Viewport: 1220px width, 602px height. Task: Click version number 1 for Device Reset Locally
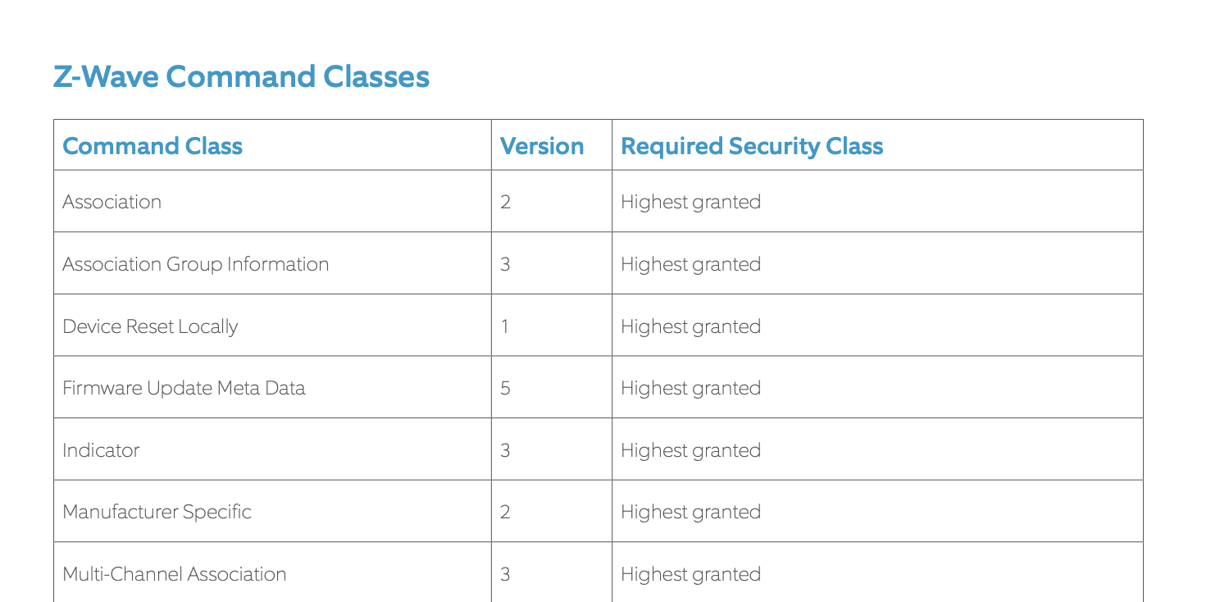506,326
